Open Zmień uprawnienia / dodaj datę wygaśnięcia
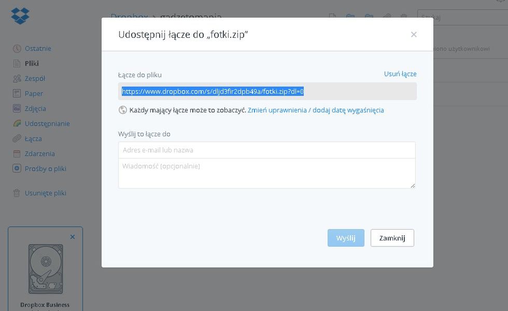508x311 pixels. click(316, 110)
